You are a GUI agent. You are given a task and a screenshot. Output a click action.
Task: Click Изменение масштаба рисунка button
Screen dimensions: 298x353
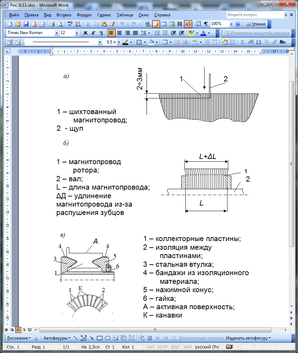pyautogui.click(x=257, y=33)
